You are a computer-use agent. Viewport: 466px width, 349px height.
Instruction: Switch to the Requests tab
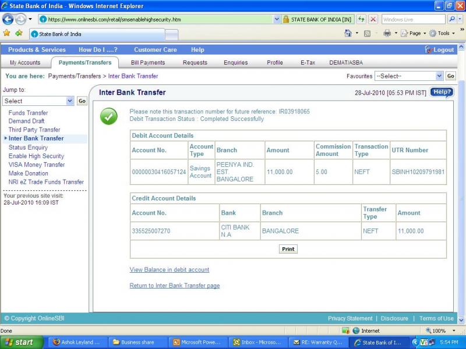pos(195,63)
